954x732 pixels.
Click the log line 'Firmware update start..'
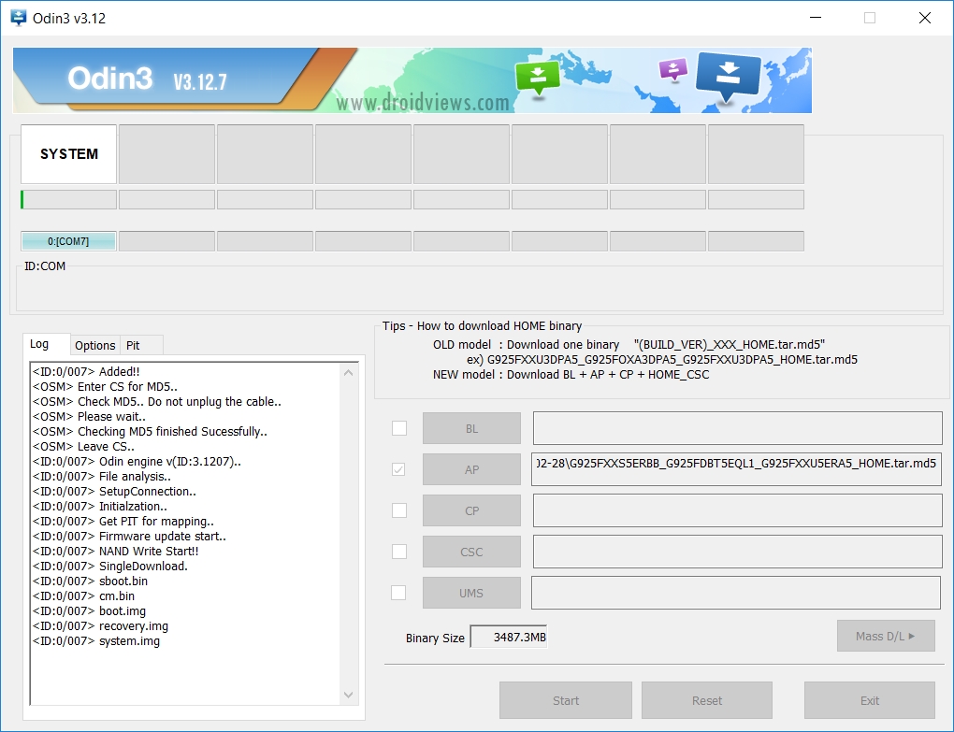[129, 536]
